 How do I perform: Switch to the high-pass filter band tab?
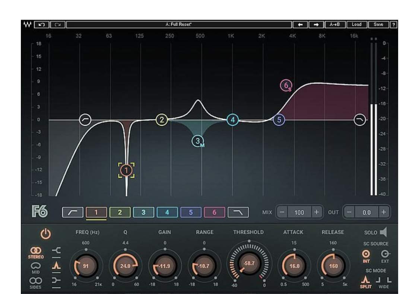point(73,212)
